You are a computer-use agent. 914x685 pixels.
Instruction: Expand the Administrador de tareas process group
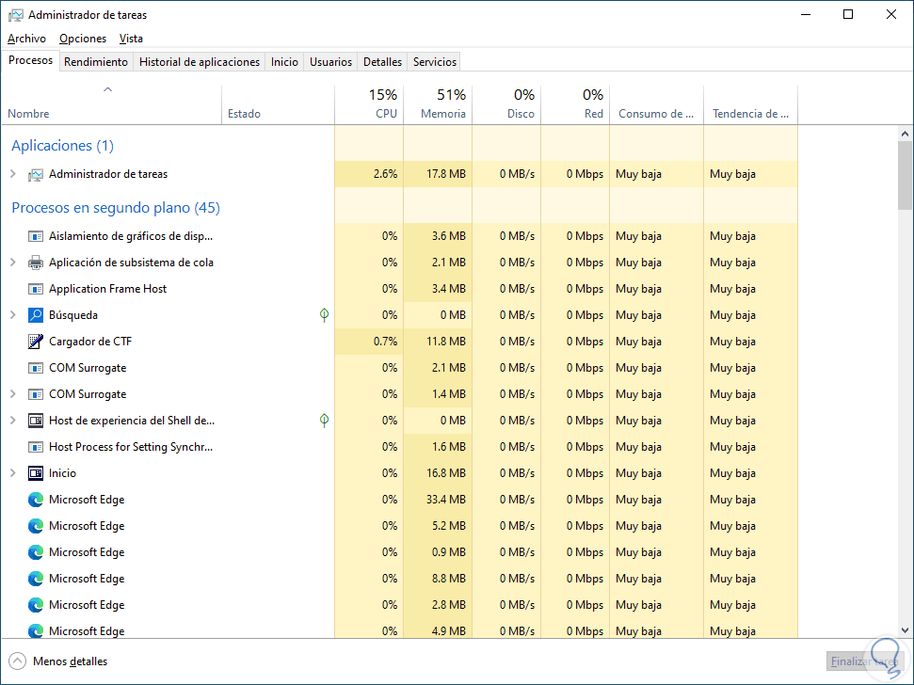(12, 174)
